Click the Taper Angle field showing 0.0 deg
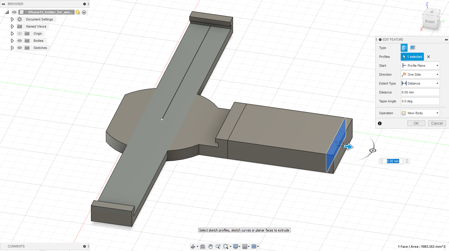This screenshot has height=251, width=449. [420, 101]
